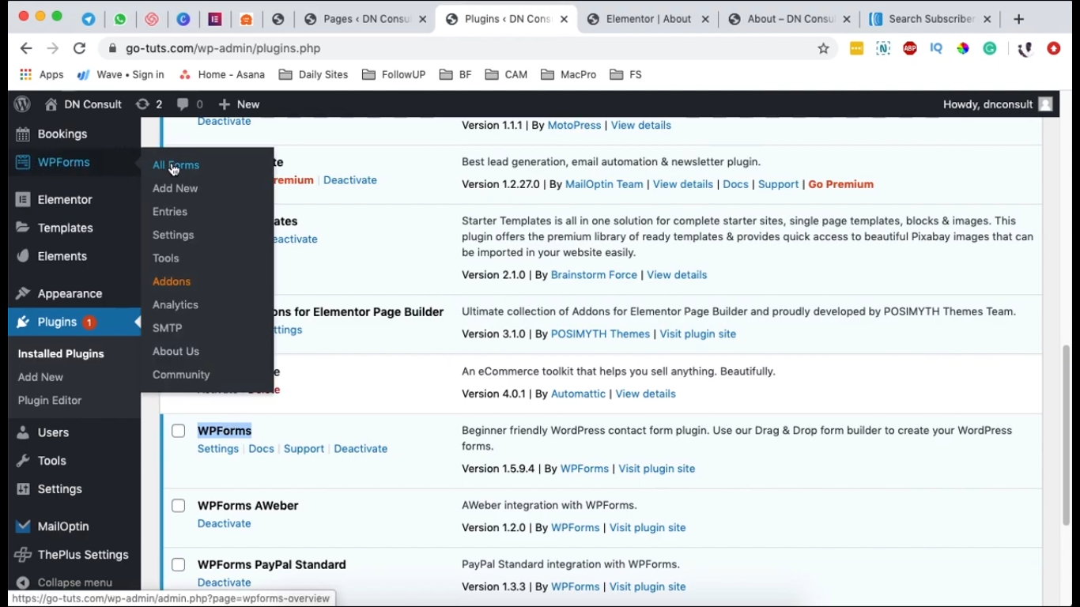Screen dimensions: 1080x607
Task: Open Bookings in the sidebar
Action: [x=62, y=134]
